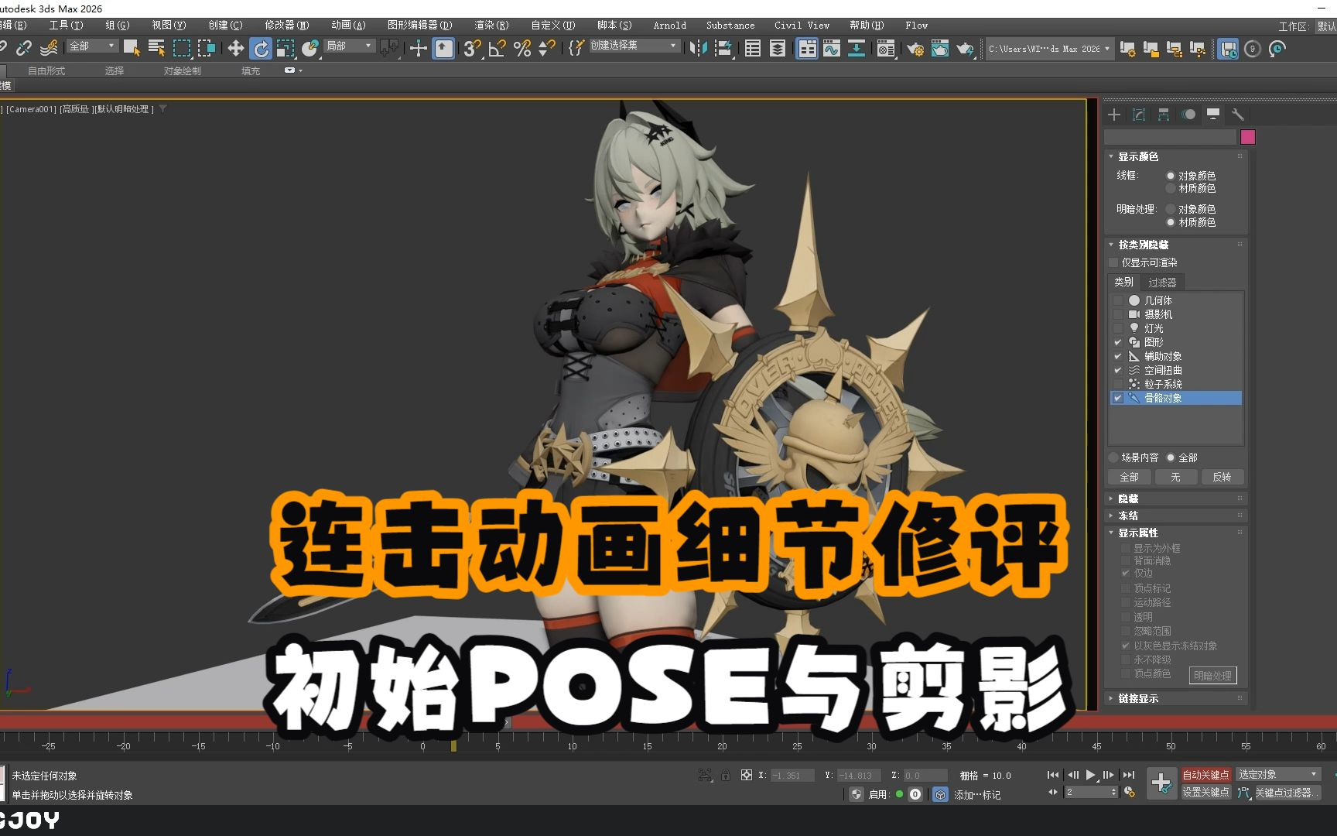Toggle the 自动关键点 button
Screen dimensions: 1337x836
pyautogui.click(x=1205, y=775)
